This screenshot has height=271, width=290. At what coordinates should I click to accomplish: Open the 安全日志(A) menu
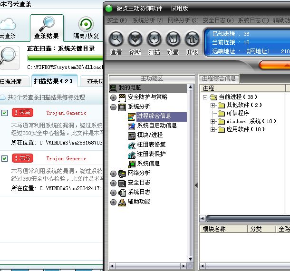click(x=218, y=20)
